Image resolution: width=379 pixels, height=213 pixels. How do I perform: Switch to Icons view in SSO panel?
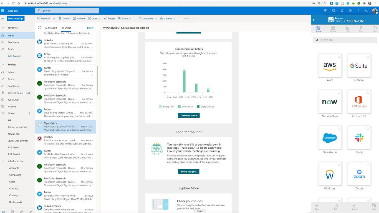click(x=318, y=29)
